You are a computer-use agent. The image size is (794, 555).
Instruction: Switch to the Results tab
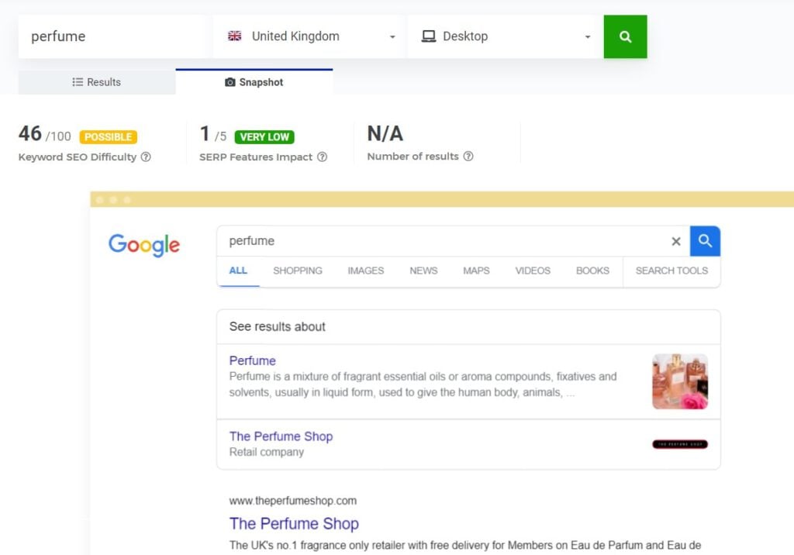[96, 82]
